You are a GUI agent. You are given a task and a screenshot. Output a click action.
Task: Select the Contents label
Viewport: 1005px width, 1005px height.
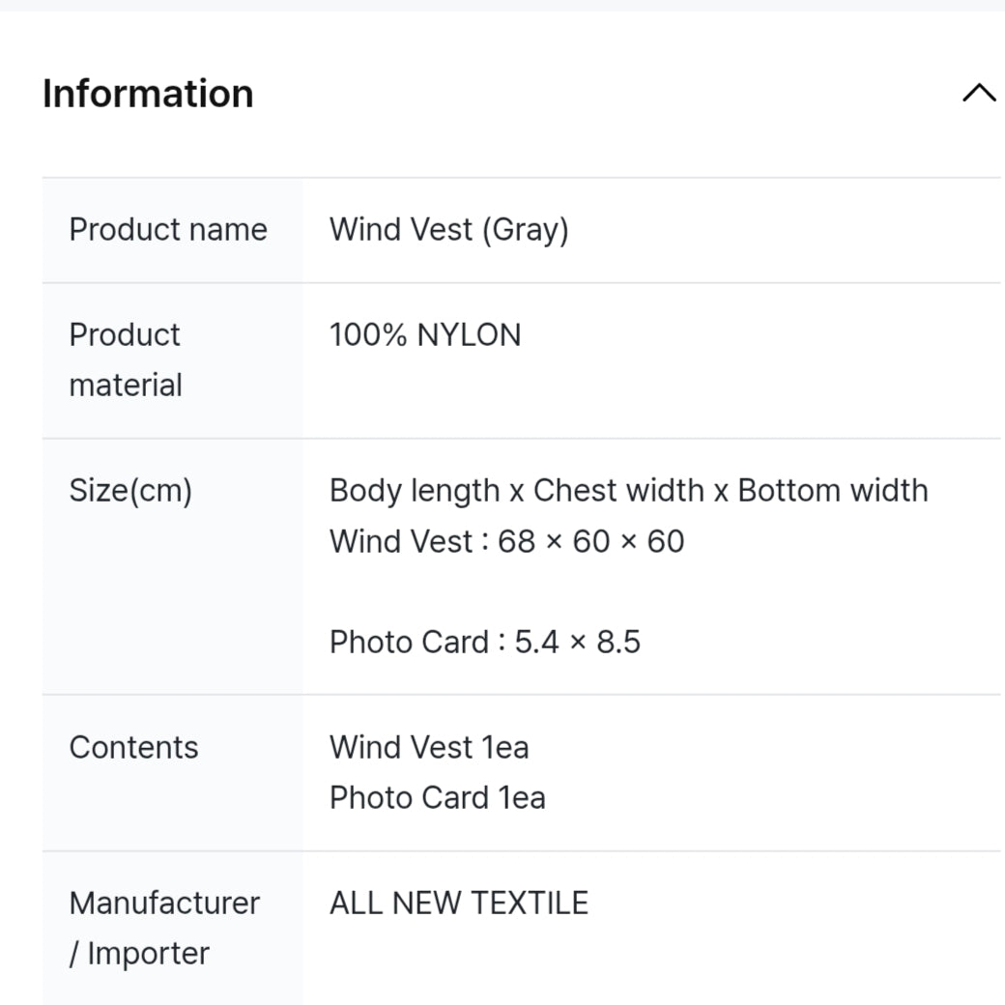tap(134, 747)
